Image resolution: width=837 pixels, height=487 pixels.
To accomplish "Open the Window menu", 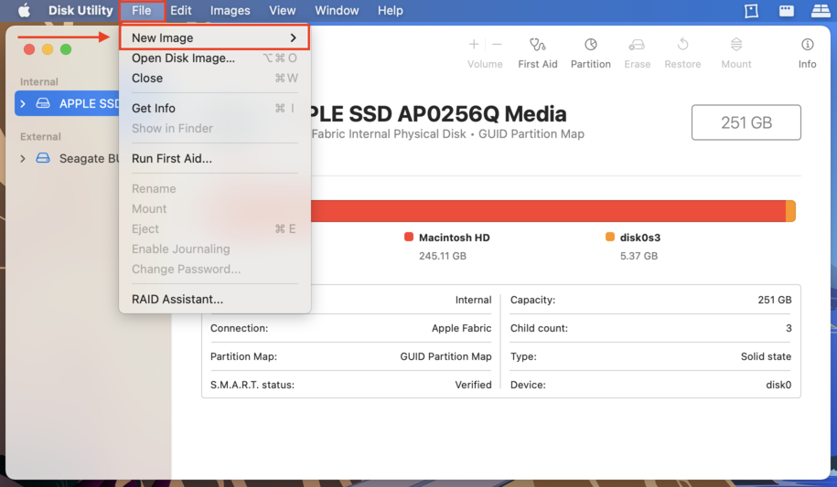I will pos(337,11).
